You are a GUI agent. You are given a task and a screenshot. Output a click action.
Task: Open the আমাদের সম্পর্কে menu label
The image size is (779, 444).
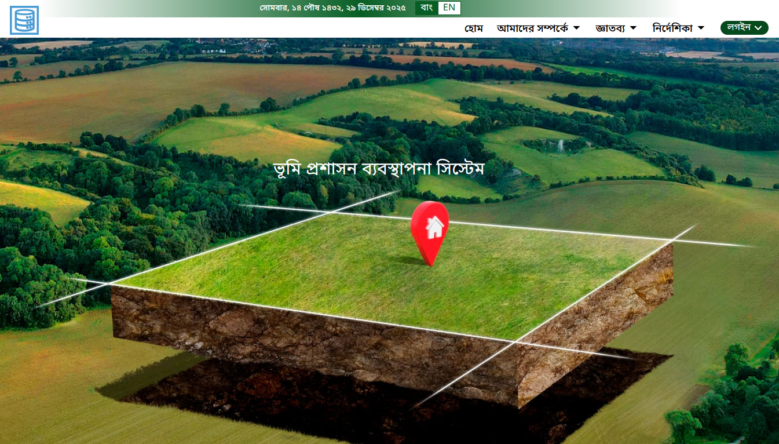point(532,28)
